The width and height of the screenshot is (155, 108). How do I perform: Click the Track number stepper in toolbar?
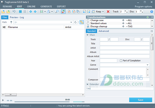pyautogui.click(x=126, y=12)
